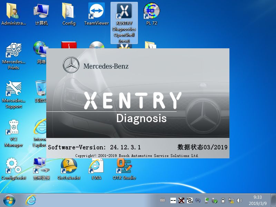Open the Windows Start menu orb
Image resolution: width=276 pixels, height=207 pixels.
(x=9, y=200)
